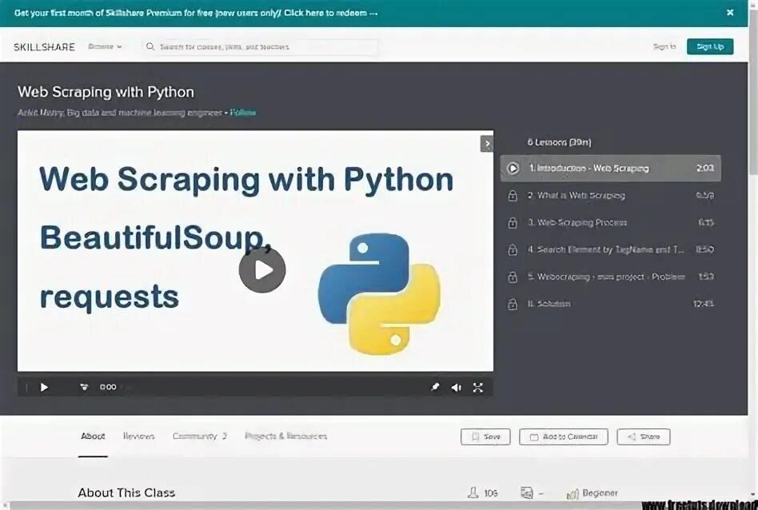Image resolution: width=758 pixels, height=510 pixels.
Task: Click the Beginner level icon
Action: click(x=572, y=493)
